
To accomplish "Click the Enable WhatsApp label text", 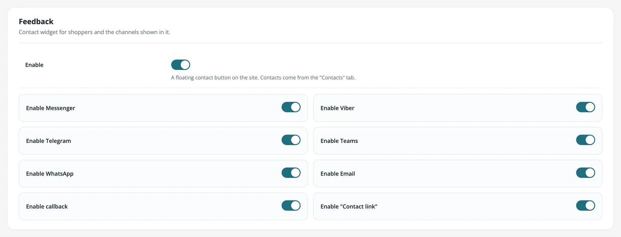I will click(50, 174).
